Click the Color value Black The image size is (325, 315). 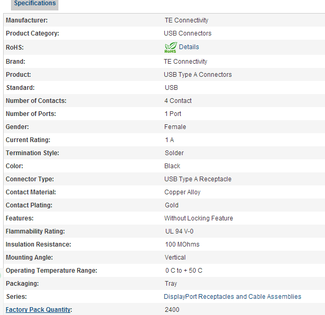point(172,166)
